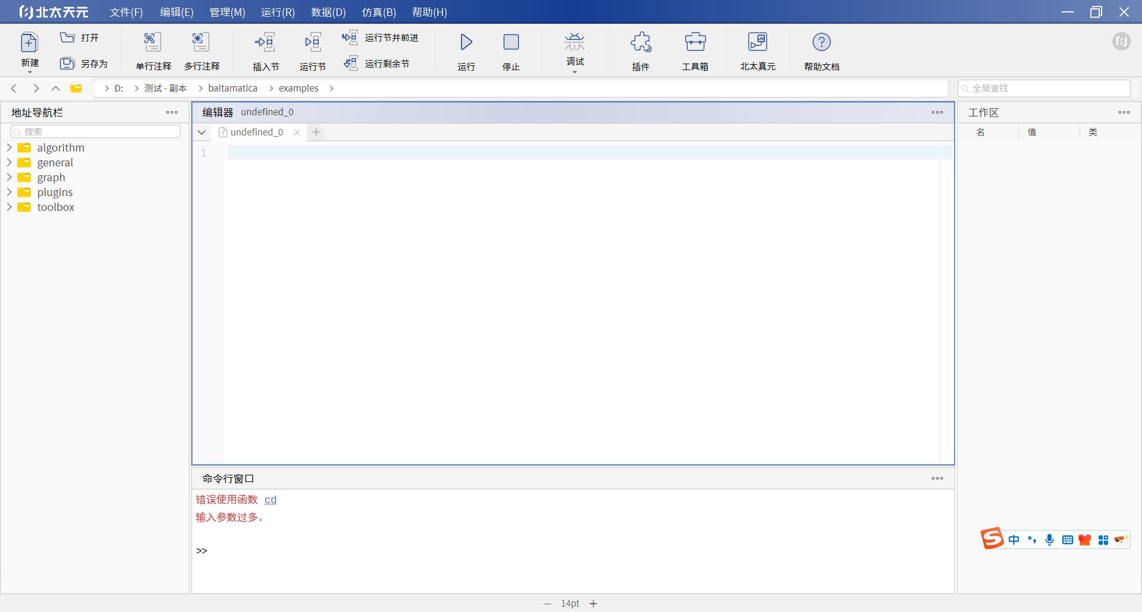Open the 文件(F) menu
Image resolution: width=1142 pixels, height=612 pixels.
point(126,12)
